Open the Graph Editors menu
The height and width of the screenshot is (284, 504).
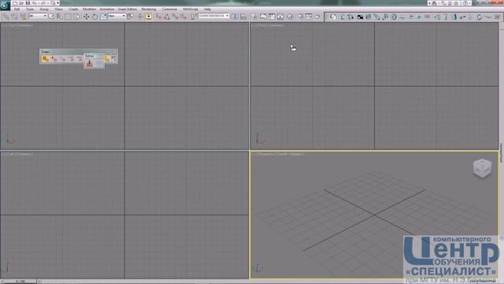128,9
